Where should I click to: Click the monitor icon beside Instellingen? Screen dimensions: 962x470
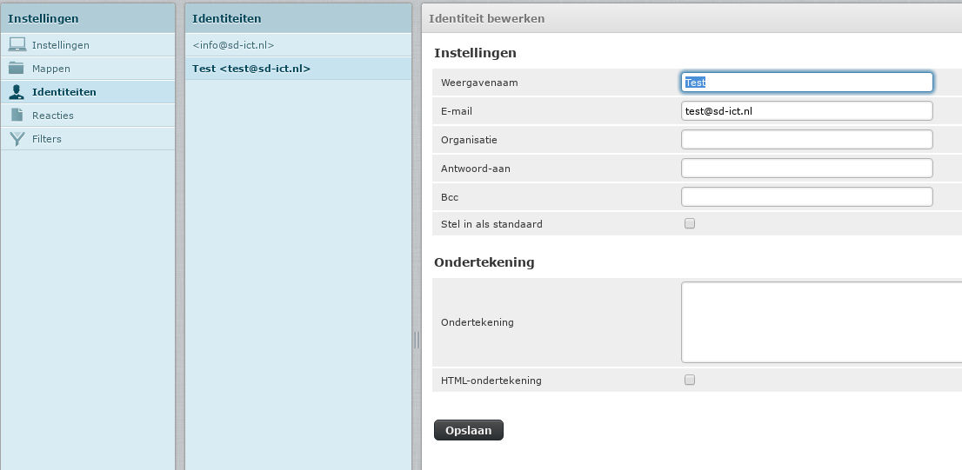17,44
